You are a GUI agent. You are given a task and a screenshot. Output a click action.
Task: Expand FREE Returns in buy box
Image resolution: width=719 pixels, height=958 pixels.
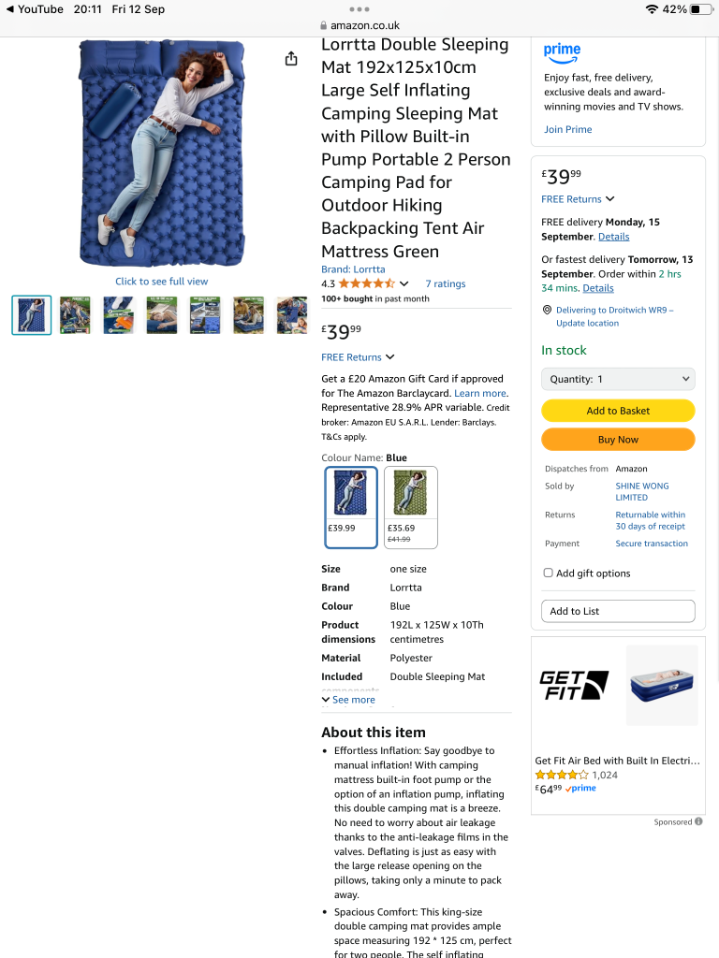point(578,199)
